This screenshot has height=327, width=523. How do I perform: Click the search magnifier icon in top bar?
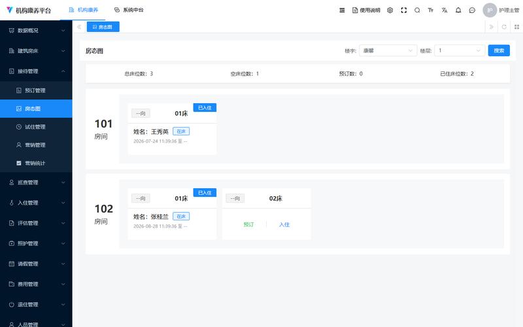pyautogui.click(x=417, y=10)
